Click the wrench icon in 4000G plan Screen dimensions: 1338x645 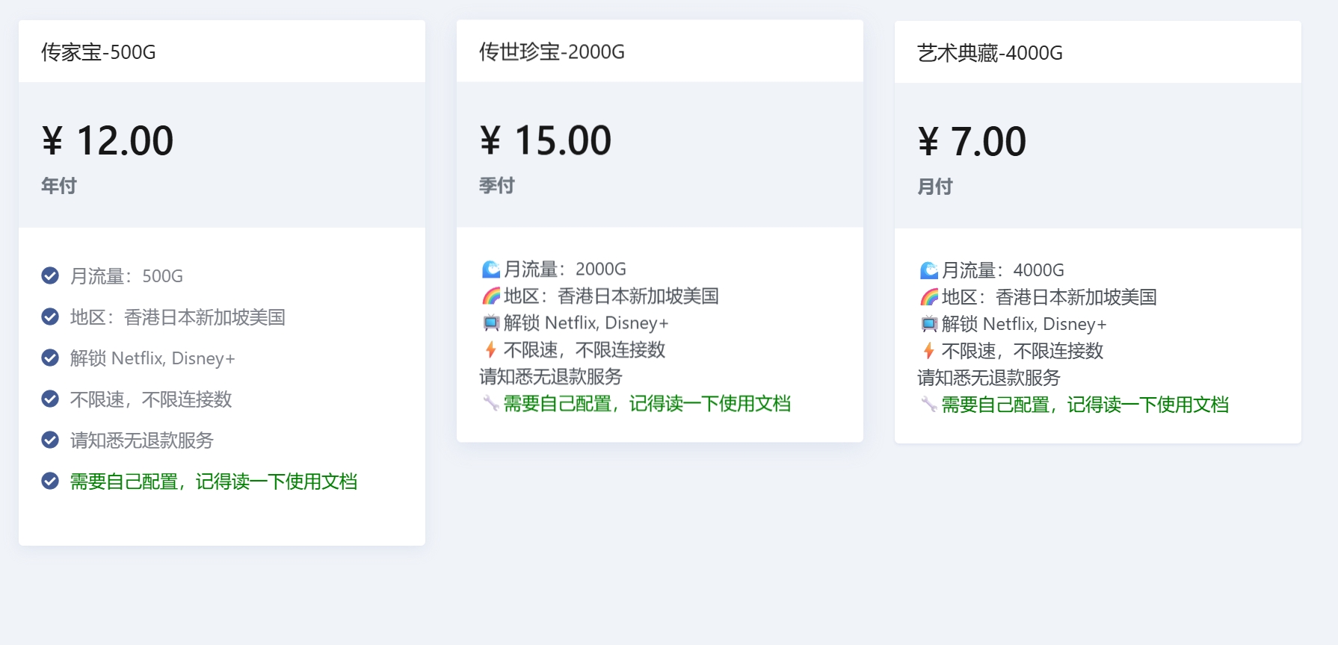click(x=928, y=405)
